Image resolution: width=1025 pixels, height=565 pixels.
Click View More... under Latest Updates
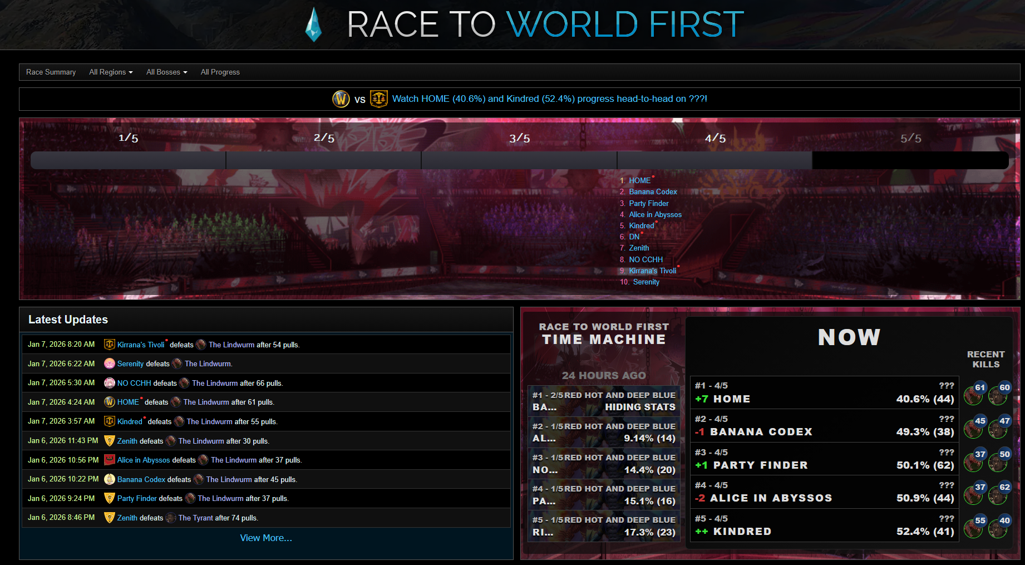[x=266, y=538]
